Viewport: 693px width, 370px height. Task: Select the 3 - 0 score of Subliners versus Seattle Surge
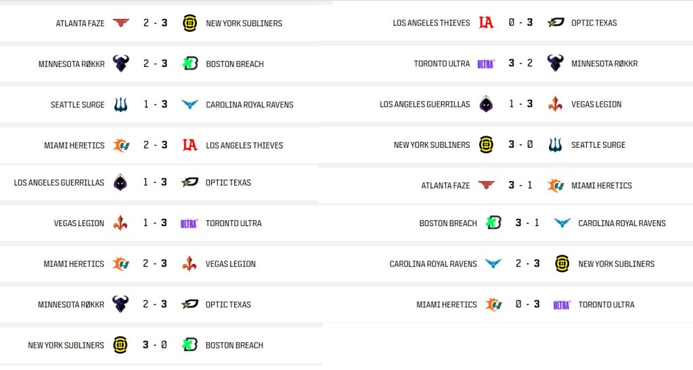[520, 144]
